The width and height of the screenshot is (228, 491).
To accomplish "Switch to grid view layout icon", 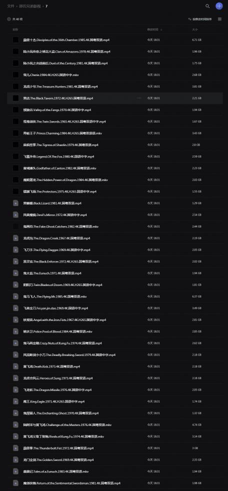I will point(219,19).
